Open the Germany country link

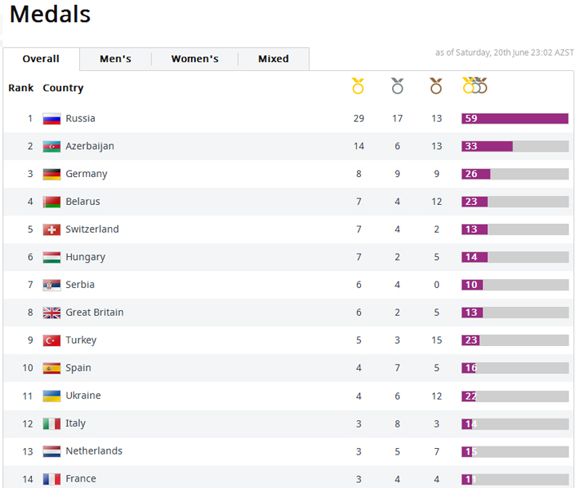point(86,174)
